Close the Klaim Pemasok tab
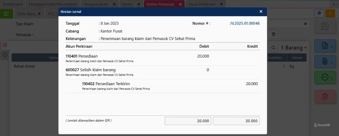 [x=180, y=4]
